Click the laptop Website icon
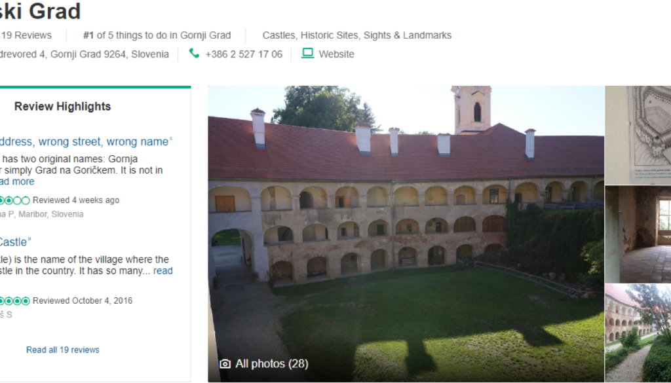Image resolution: width=671 pixels, height=383 pixels. tap(307, 54)
